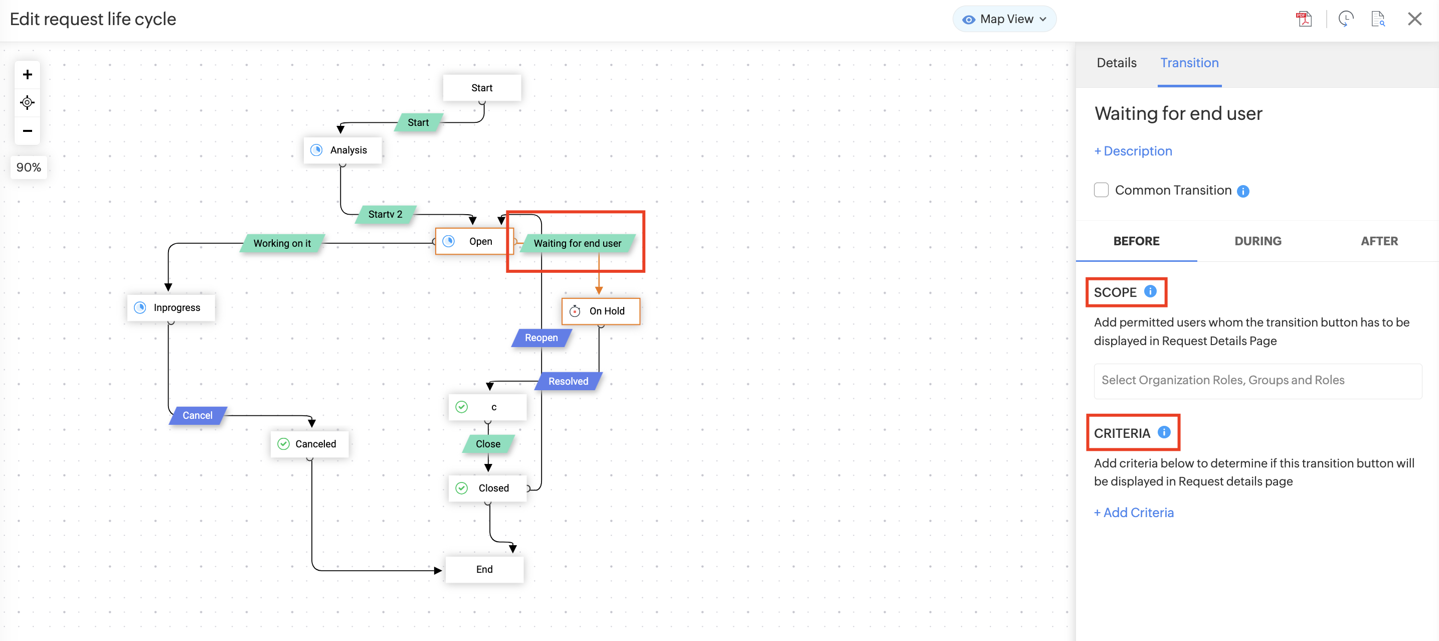Click the Common Transition info icon
Viewport: 1439px width, 641px height.
coord(1243,191)
